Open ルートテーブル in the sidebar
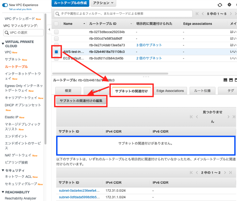This screenshot has height=201, width=237. [16, 67]
